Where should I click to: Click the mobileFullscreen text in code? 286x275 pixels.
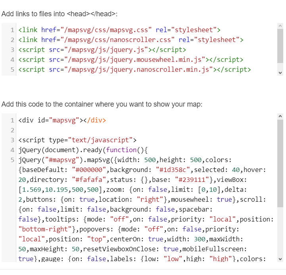tap(213, 249)
